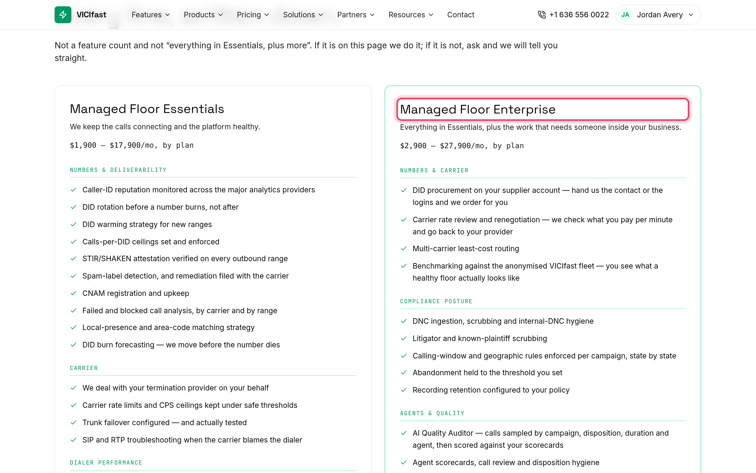Expand the Features menu chevron
756x473 pixels.
[x=167, y=15]
